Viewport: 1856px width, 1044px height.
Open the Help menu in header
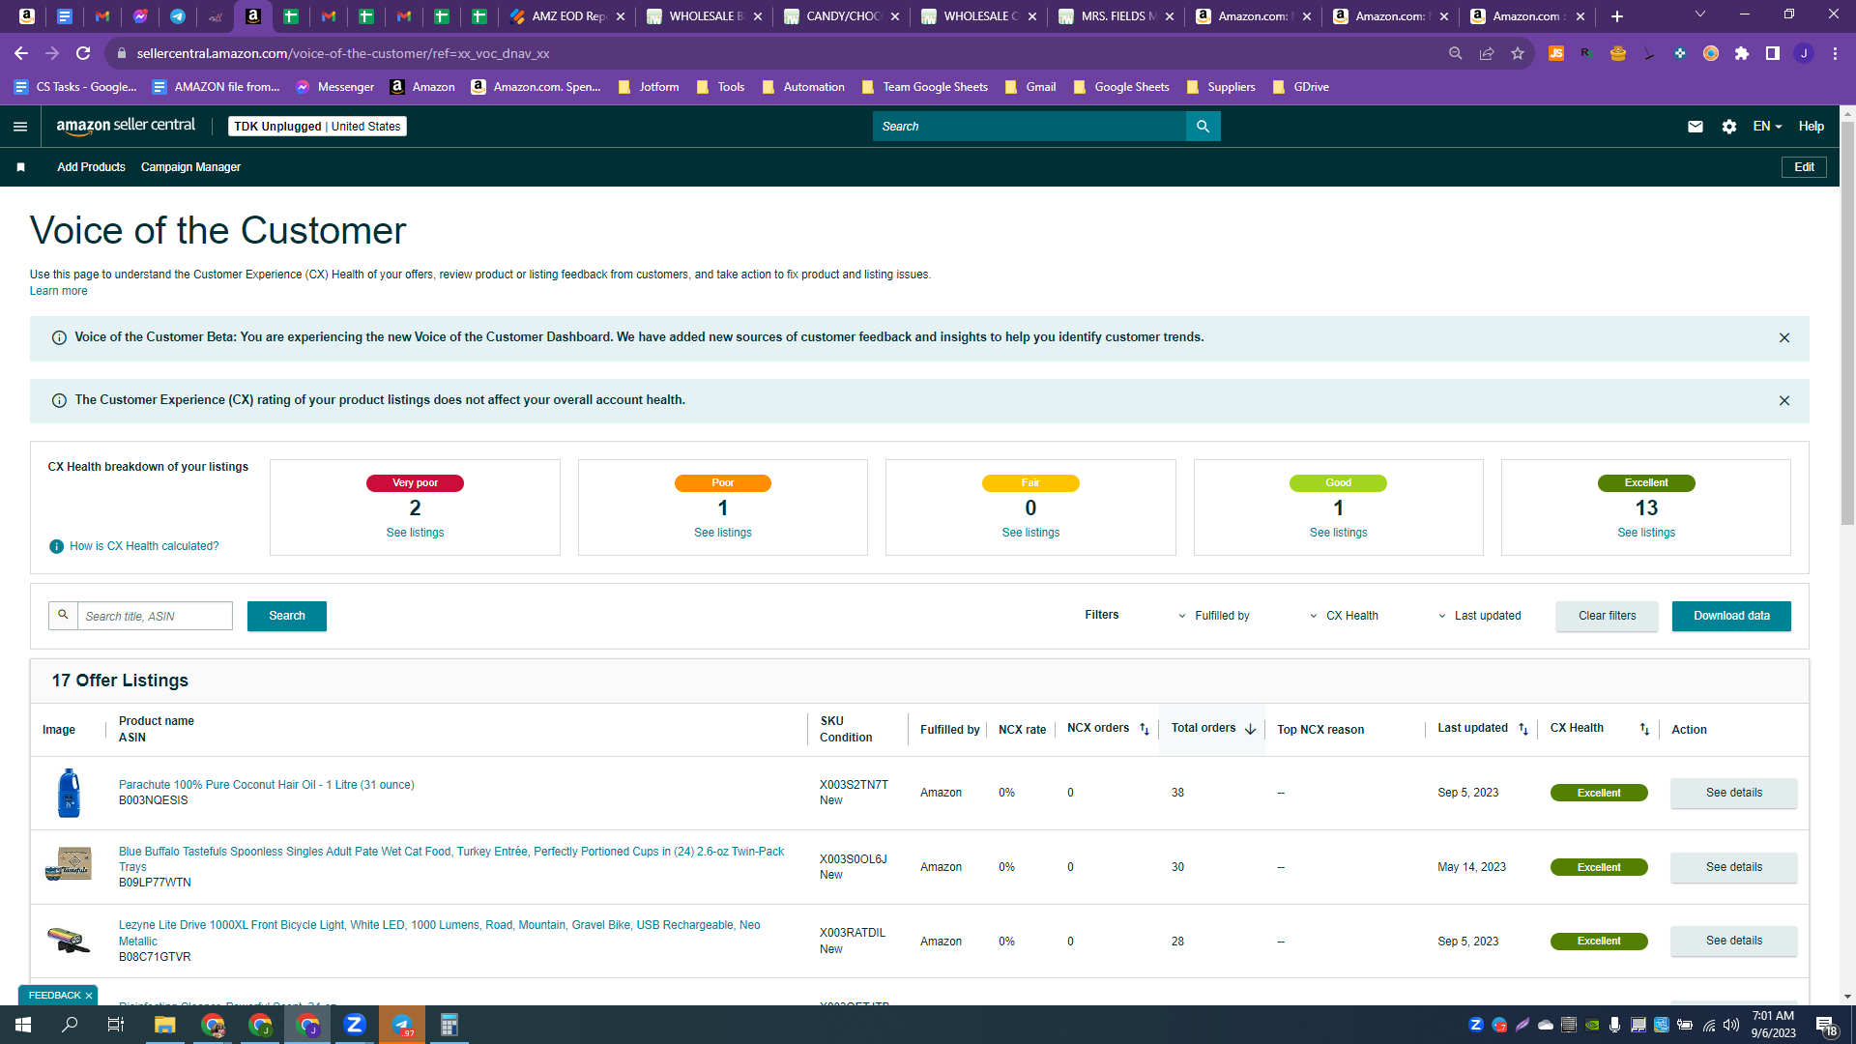(x=1811, y=127)
